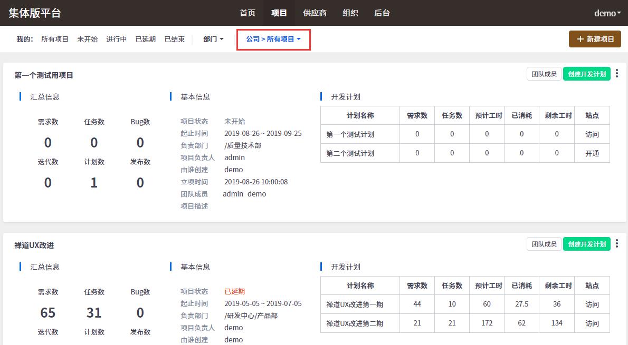Click 计划数 value 1 in first project
The width and height of the screenshot is (628, 345).
point(94,183)
